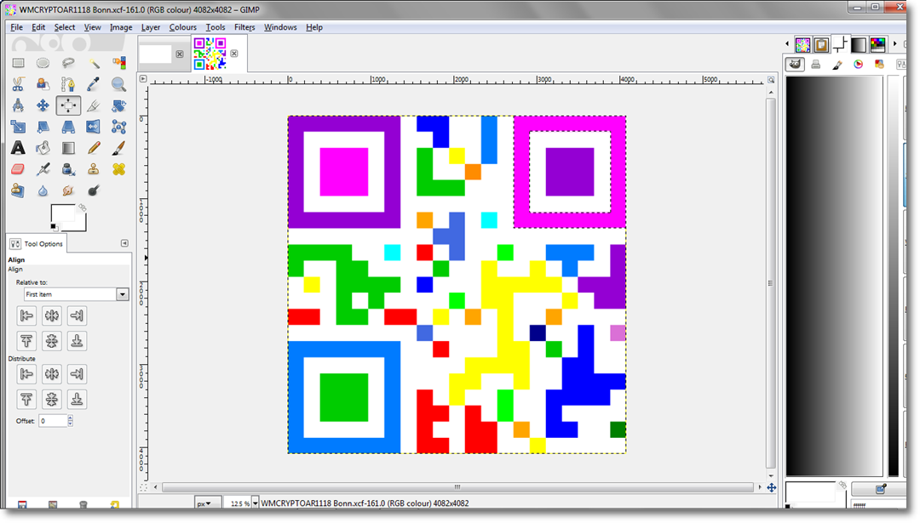
Task: Select the Scissors Select tool
Action: pyautogui.click(x=18, y=84)
